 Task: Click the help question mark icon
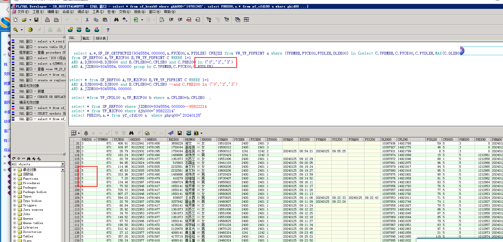coord(108,30)
